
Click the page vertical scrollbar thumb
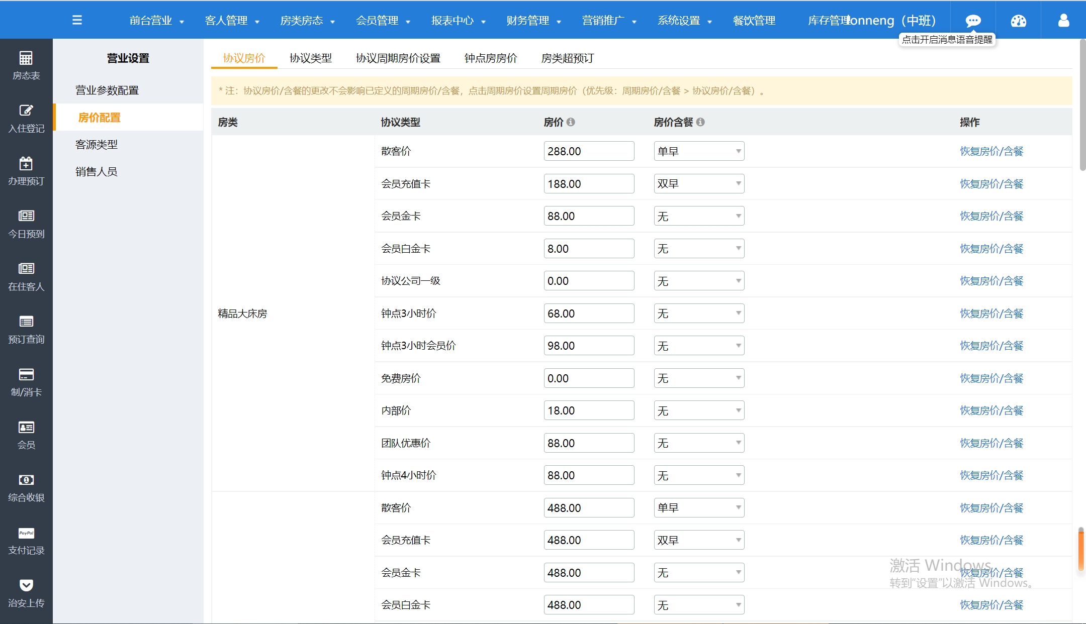(1082, 106)
